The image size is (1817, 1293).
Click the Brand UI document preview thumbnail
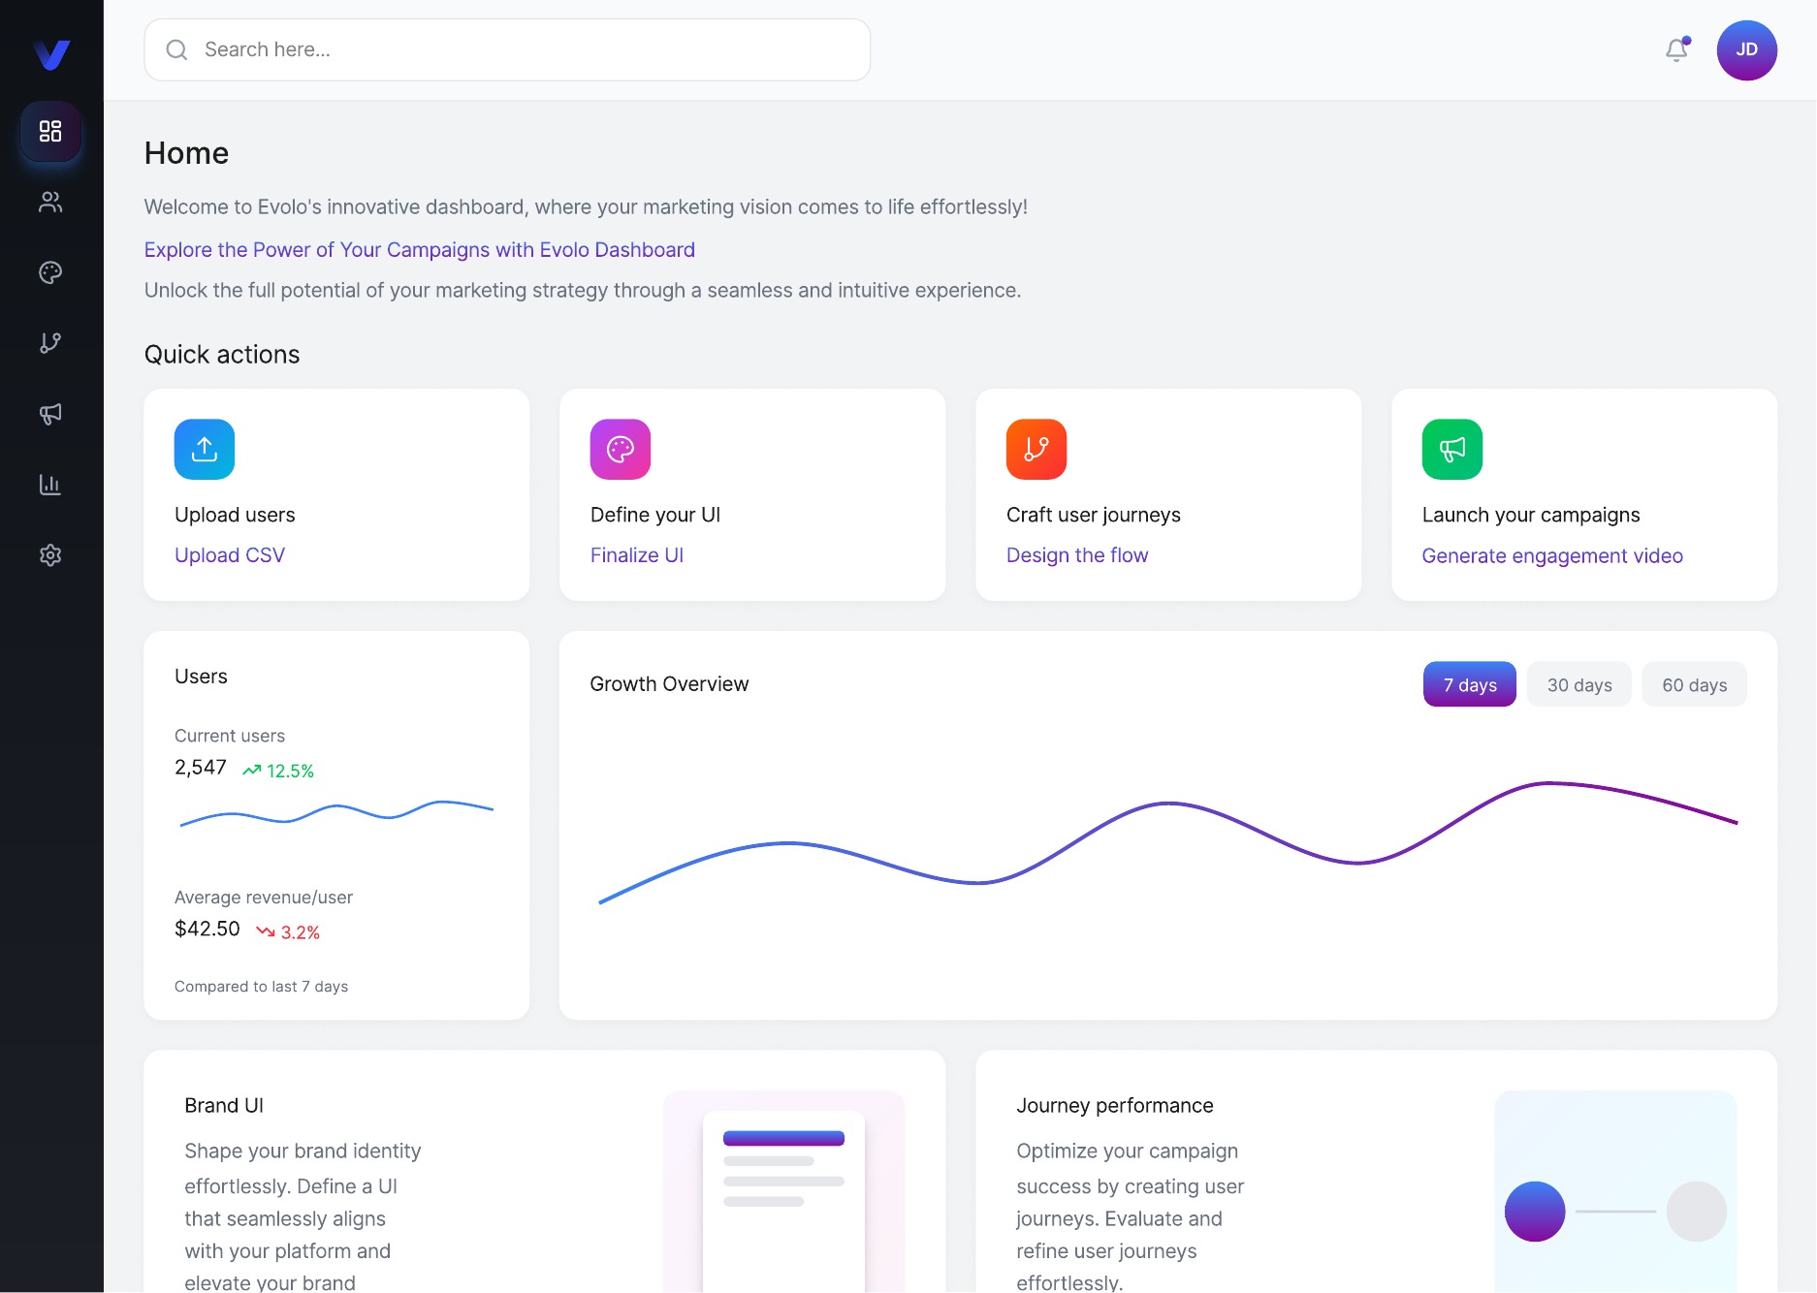pos(783,1191)
